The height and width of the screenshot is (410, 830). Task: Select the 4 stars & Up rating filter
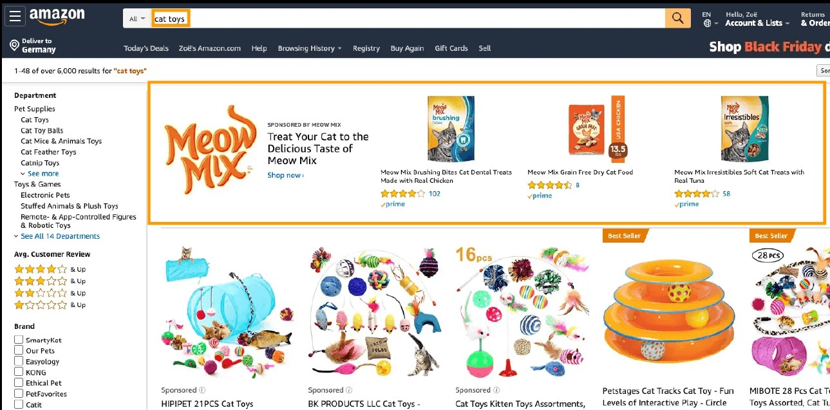(50, 269)
